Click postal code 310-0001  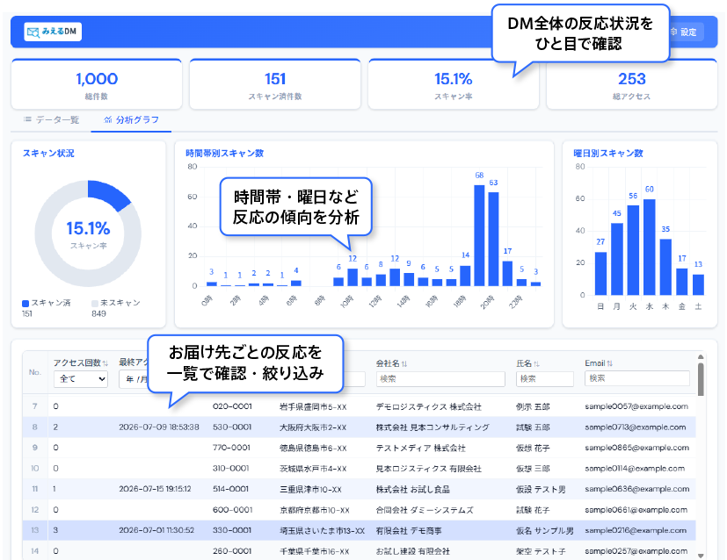(231, 469)
